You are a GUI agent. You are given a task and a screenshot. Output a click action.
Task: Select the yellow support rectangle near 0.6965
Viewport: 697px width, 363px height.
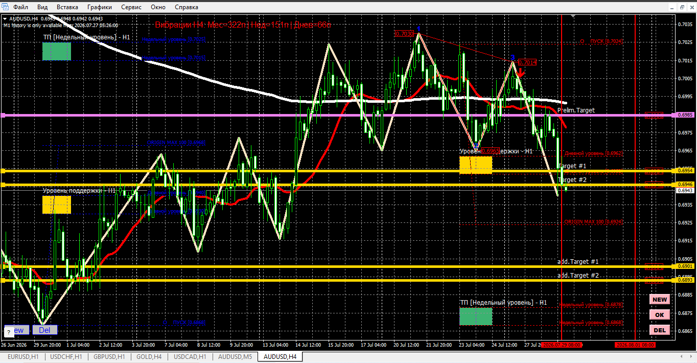pos(476,165)
